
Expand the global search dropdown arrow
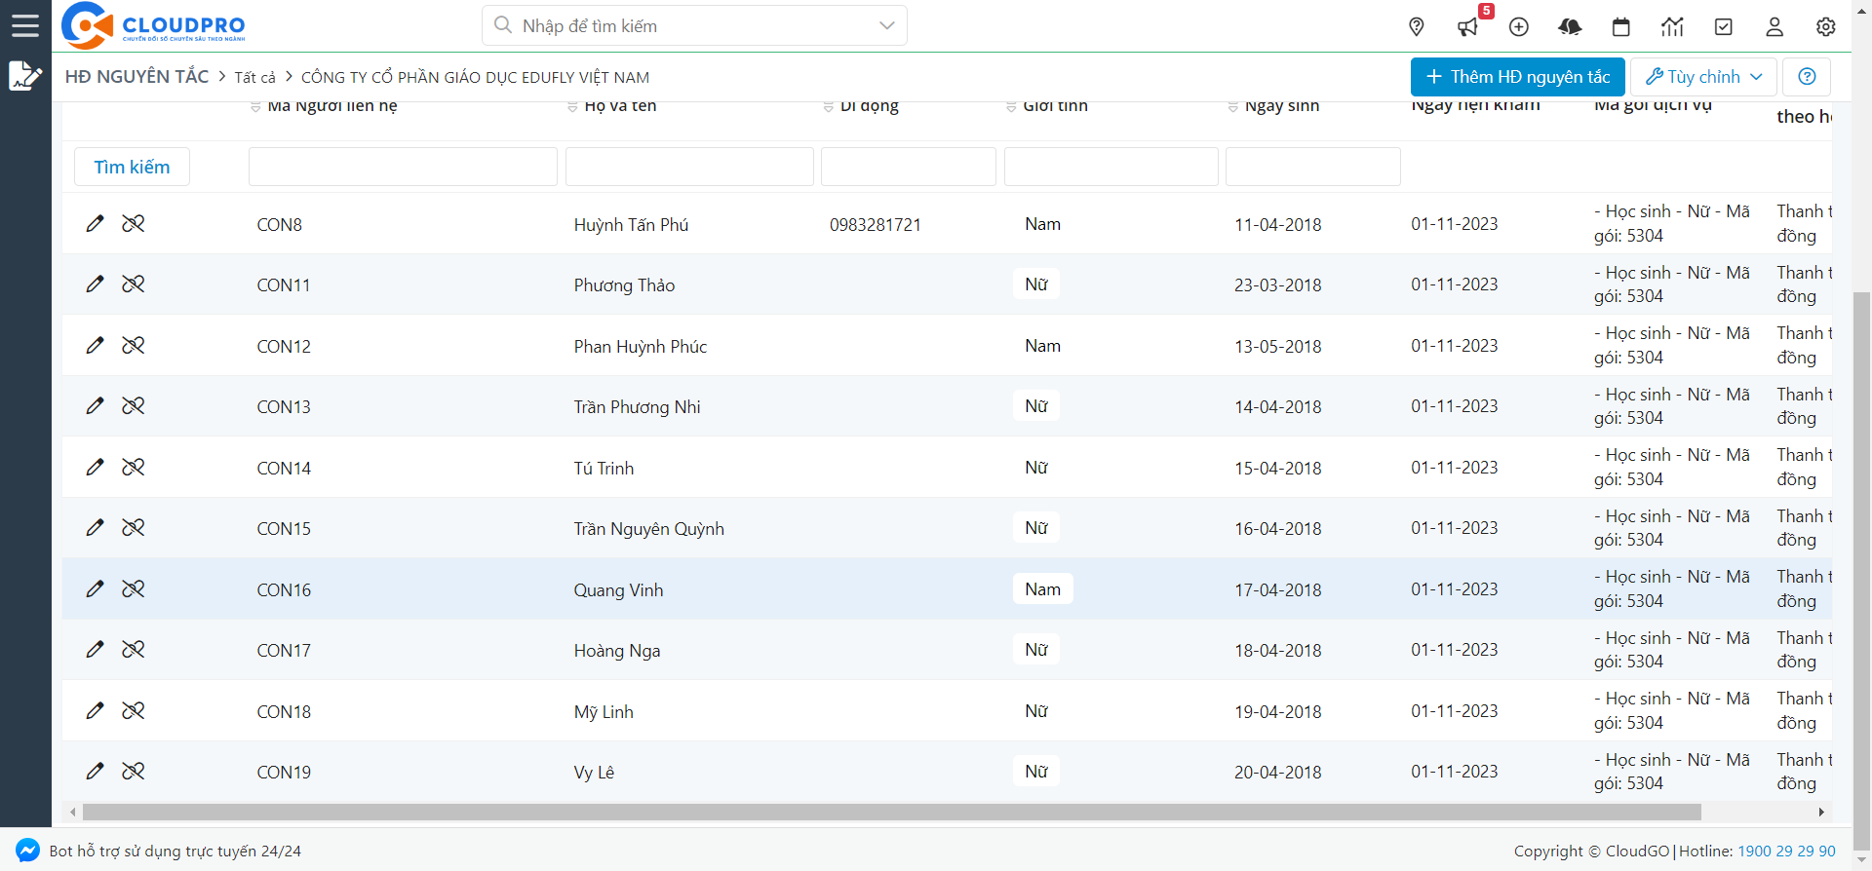(x=886, y=25)
